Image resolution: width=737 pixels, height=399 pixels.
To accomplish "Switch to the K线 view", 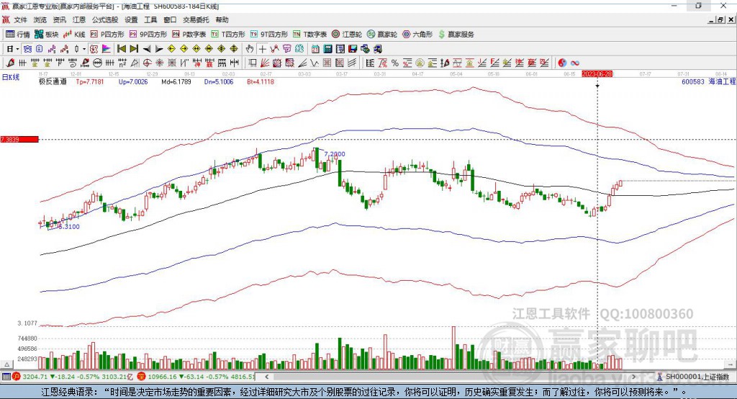I will pyautogui.click(x=75, y=35).
